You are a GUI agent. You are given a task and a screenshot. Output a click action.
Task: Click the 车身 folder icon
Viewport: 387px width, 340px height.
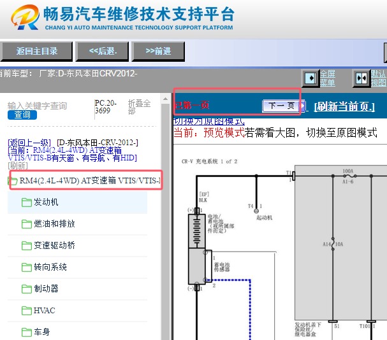coord(26,332)
